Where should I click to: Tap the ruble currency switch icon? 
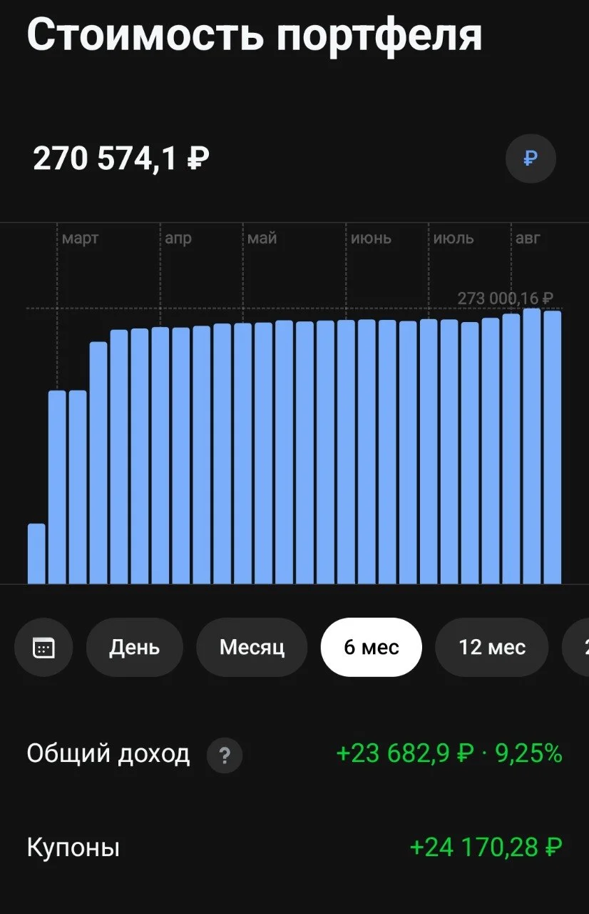pyautogui.click(x=531, y=159)
